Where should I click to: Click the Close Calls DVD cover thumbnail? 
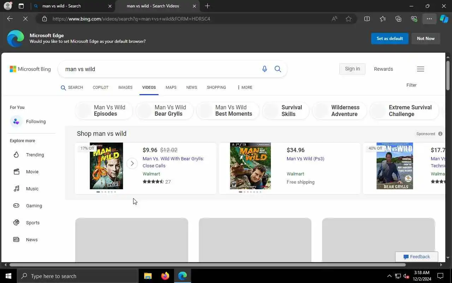[x=106, y=166]
